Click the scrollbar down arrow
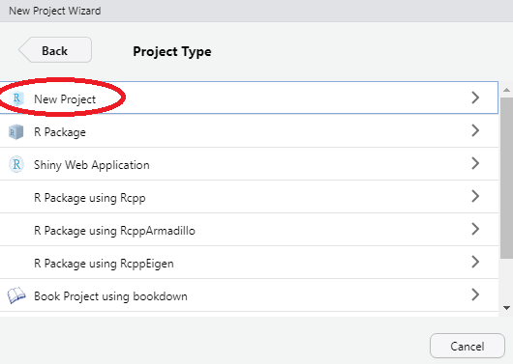The width and height of the screenshot is (513, 364). coord(506,308)
